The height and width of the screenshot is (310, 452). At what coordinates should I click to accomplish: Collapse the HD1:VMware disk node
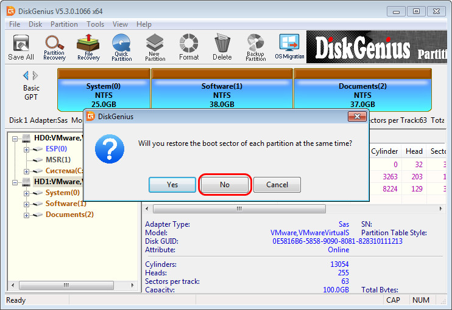[x=15, y=182]
